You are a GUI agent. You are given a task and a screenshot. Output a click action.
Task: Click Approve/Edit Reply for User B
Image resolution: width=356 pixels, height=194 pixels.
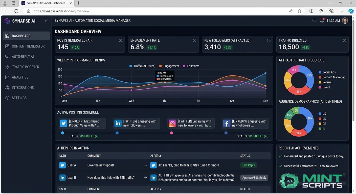coord(254,178)
